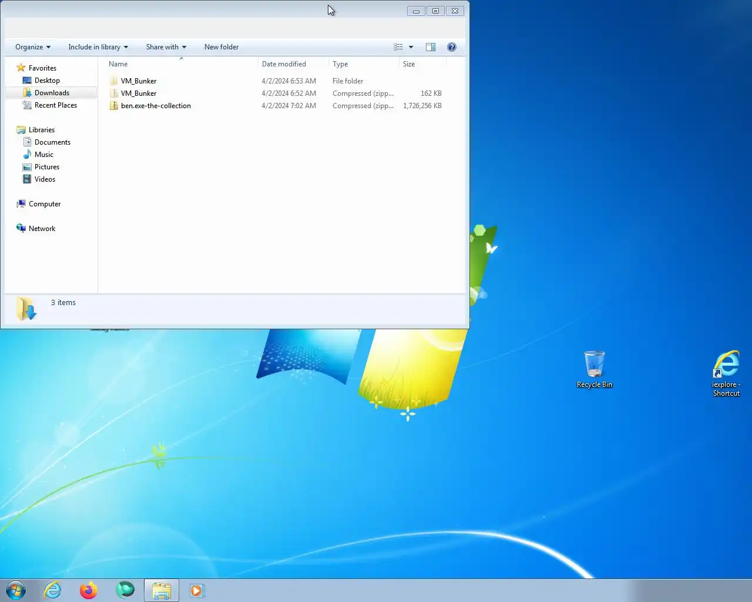Go to Desktop in Favorites
The width and height of the screenshot is (752, 602).
pyautogui.click(x=47, y=81)
